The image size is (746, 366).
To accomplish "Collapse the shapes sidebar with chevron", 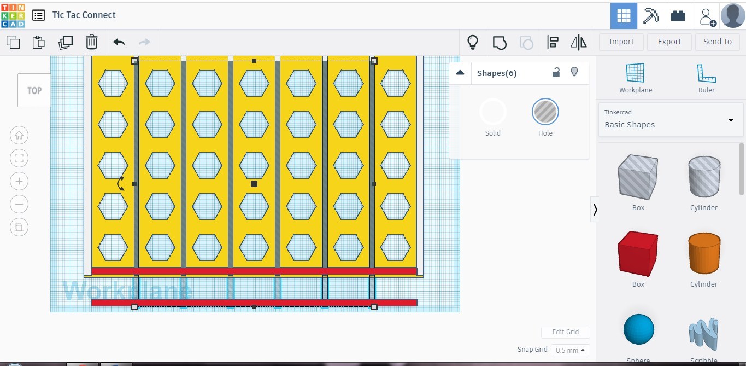I will point(595,209).
